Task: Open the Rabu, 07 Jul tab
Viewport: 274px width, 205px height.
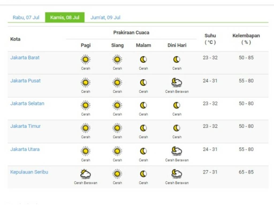Action: (x=26, y=18)
